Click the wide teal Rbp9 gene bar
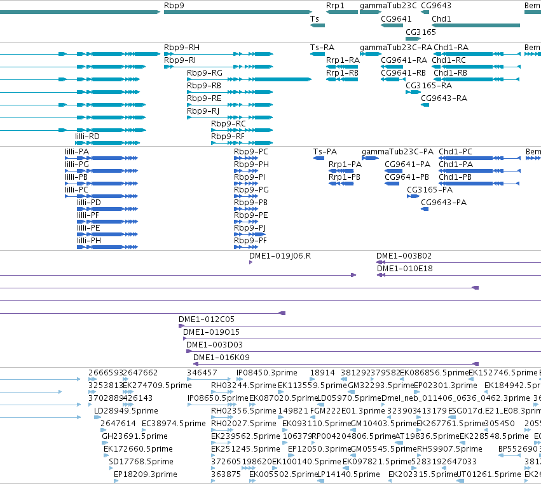Screen dimensions: 541x484 238,13
